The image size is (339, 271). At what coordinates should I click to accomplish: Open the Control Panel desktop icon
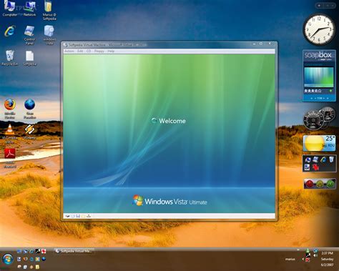[x=29, y=35]
